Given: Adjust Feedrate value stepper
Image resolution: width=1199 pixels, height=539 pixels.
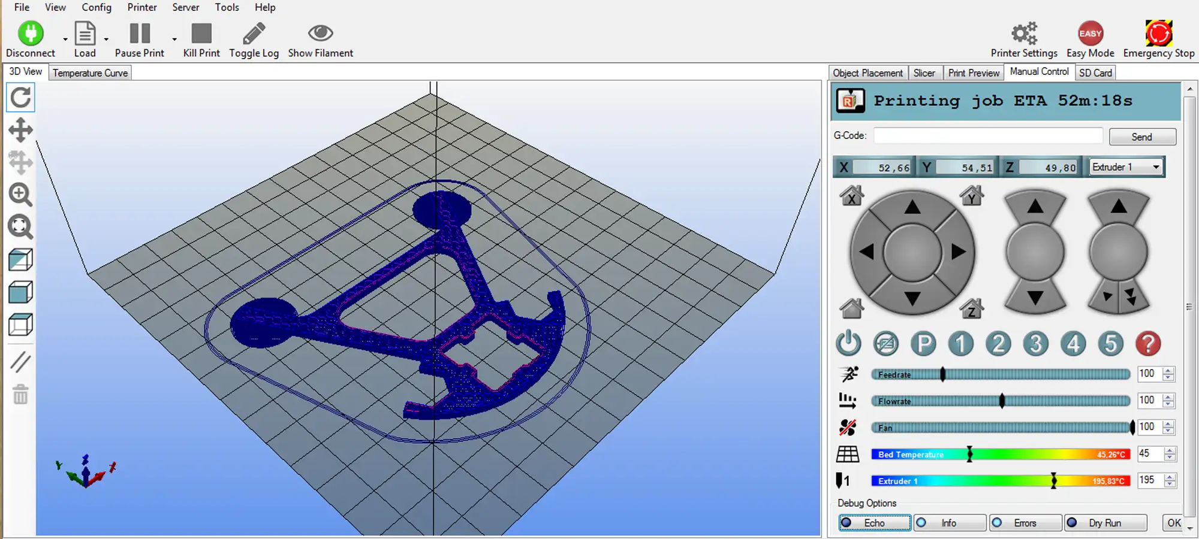Looking at the screenshot, I should (1168, 374).
